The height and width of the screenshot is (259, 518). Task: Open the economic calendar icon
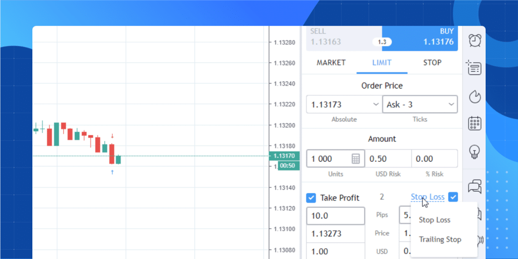[x=475, y=123]
